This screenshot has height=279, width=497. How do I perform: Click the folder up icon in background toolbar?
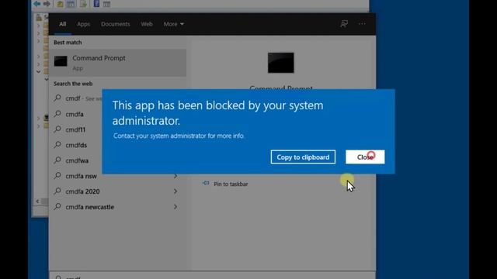pyautogui.click(x=60, y=4)
